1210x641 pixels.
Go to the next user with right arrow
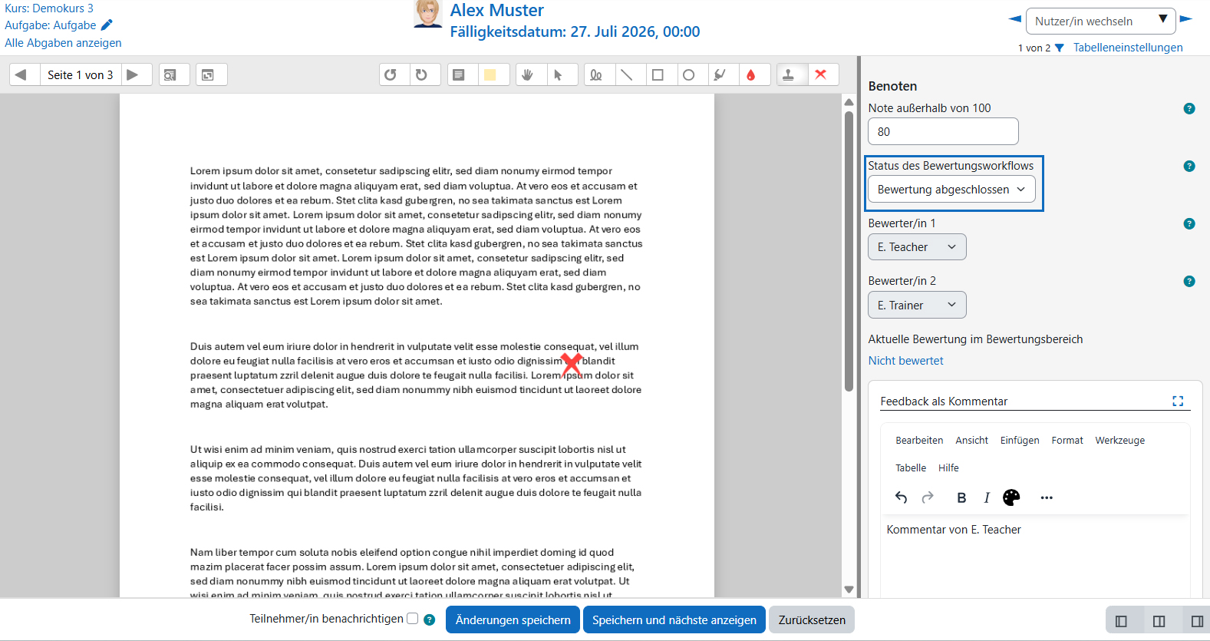(1186, 18)
